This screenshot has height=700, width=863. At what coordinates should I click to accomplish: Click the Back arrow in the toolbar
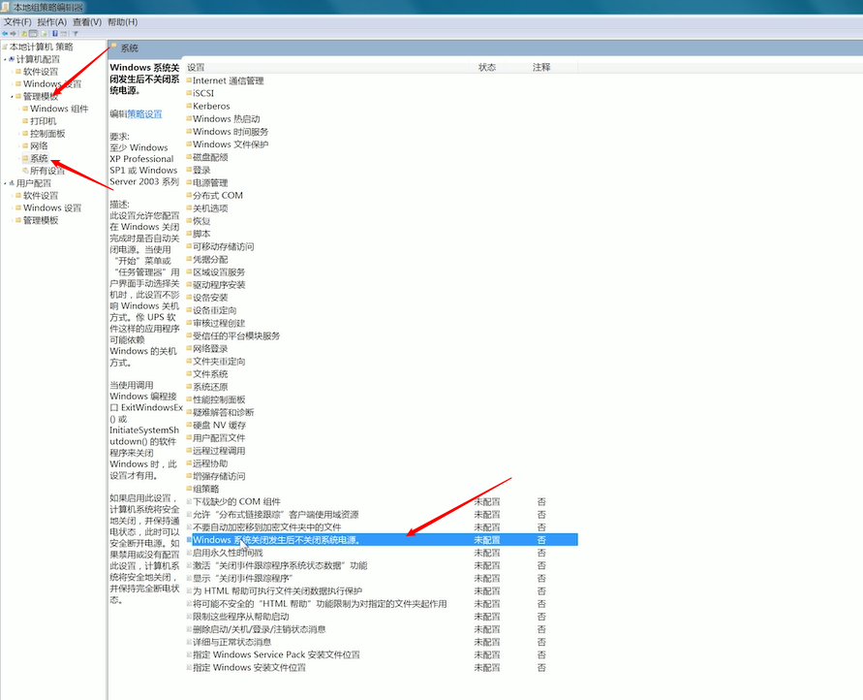coord(5,34)
